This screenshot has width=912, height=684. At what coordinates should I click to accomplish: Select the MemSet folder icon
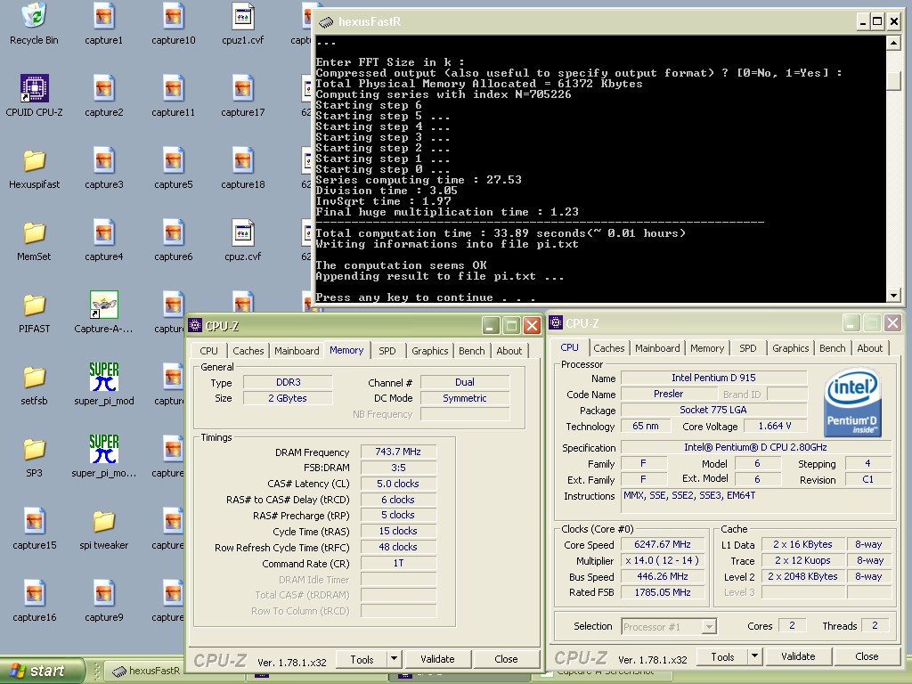coord(34,233)
